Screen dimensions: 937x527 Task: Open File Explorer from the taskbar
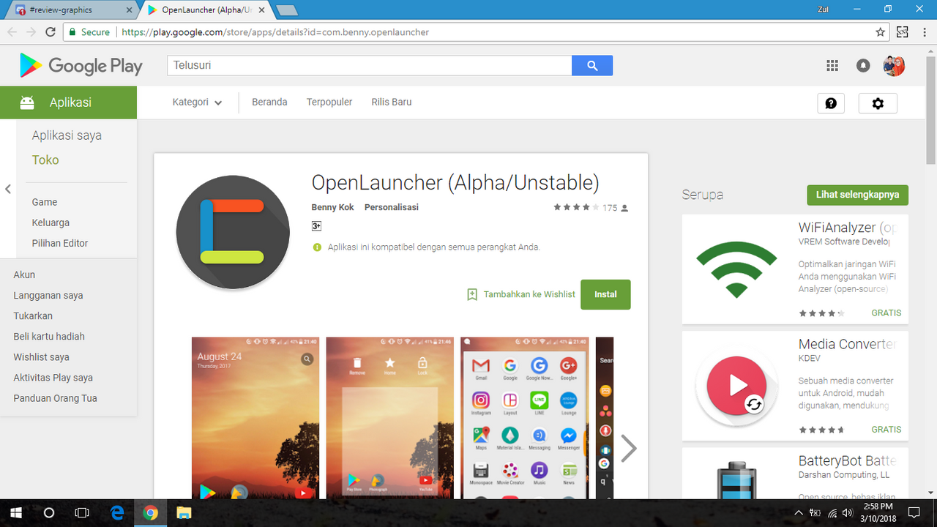click(184, 512)
